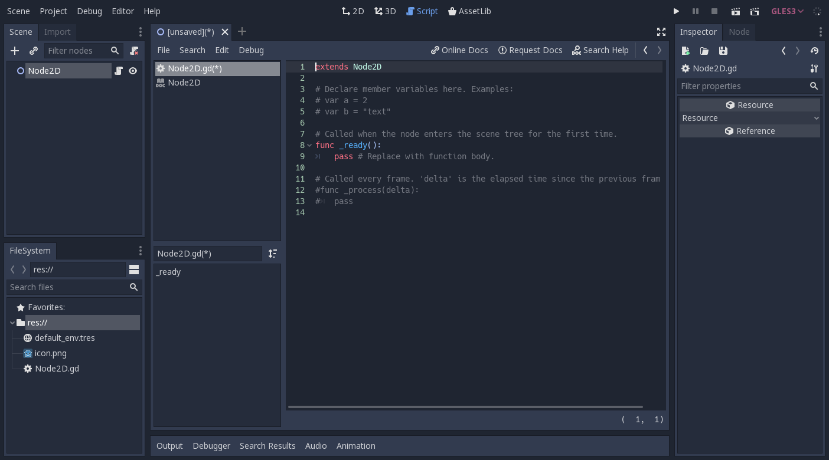The height and width of the screenshot is (460, 829).
Task: Open the Project menu
Action: [x=53, y=11]
